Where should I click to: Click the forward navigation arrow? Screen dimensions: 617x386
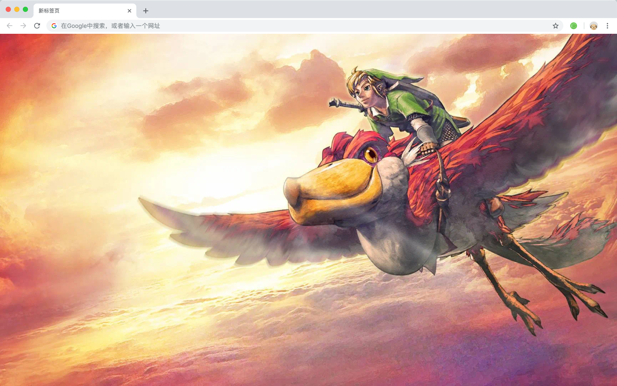[23, 26]
